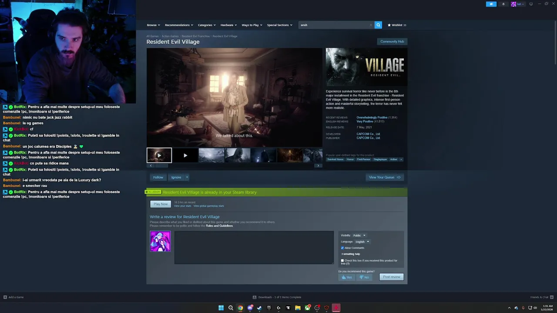Select the No thumbs-down recommendation

(x=364, y=277)
